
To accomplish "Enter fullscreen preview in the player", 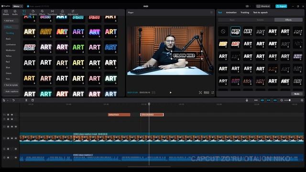I will (x=213, y=93).
